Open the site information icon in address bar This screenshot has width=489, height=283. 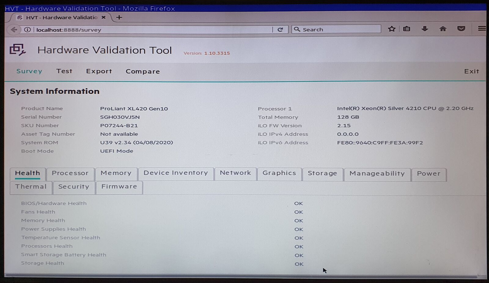(x=28, y=30)
